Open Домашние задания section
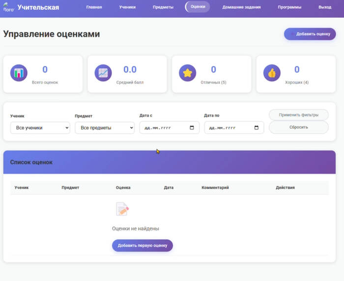 pos(242,7)
